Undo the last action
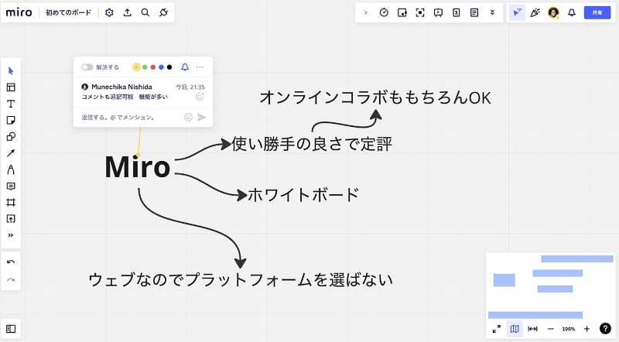Image resolution: width=619 pixels, height=342 pixels. click(x=11, y=262)
